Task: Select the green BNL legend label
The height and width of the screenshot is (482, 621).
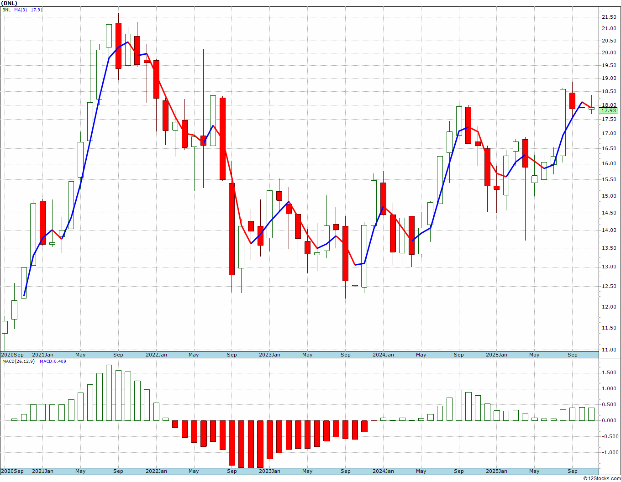Action: click(6, 10)
